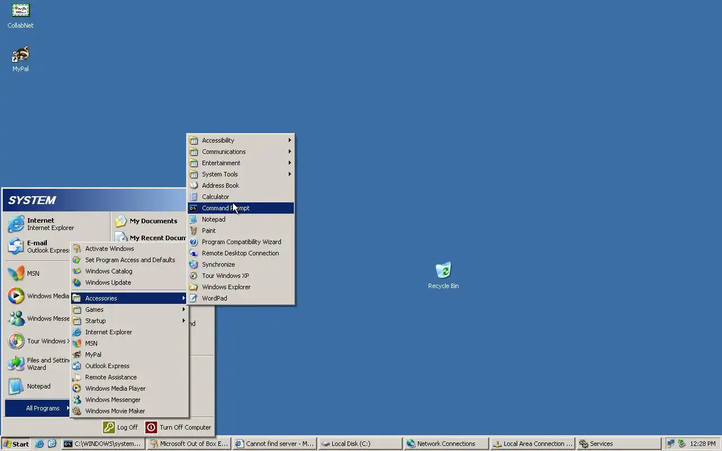Click the Log Off button
This screenshot has height=451, width=722.
121,427
